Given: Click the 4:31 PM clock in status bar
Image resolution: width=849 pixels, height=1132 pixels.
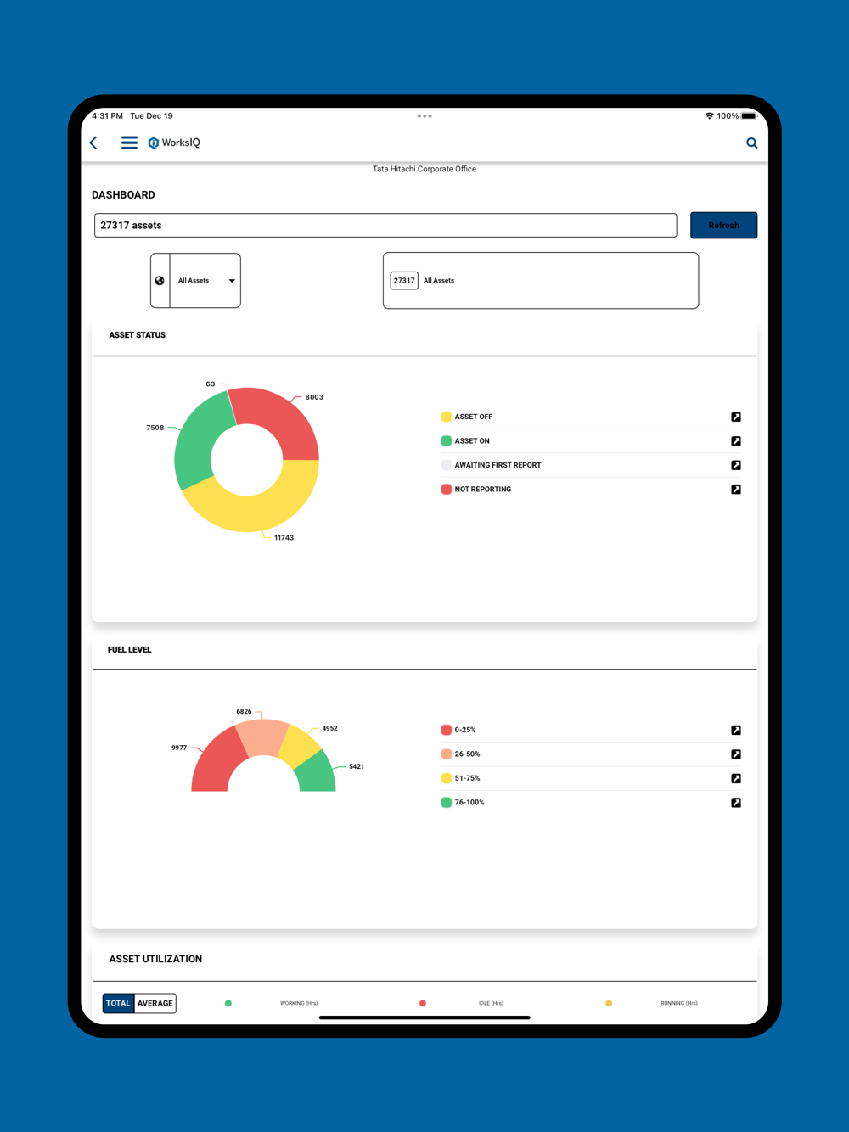Looking at the screenshot, I should click(x=108, y=116).
